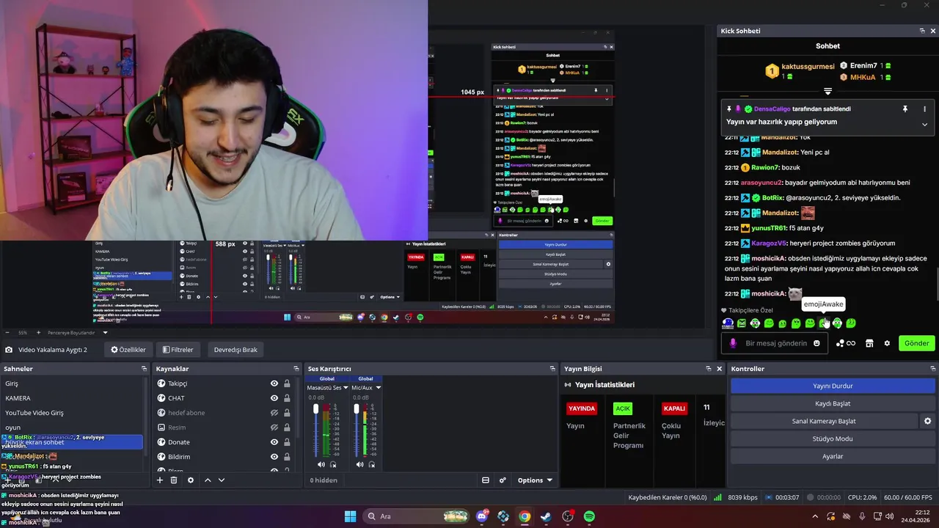Open pinned message three-dot menu

coord(924,109)
